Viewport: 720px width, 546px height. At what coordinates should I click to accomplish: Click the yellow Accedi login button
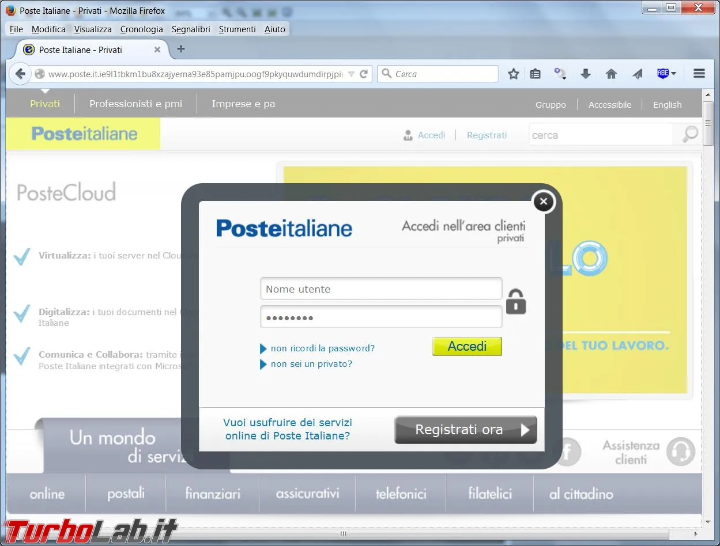[468, 346]
